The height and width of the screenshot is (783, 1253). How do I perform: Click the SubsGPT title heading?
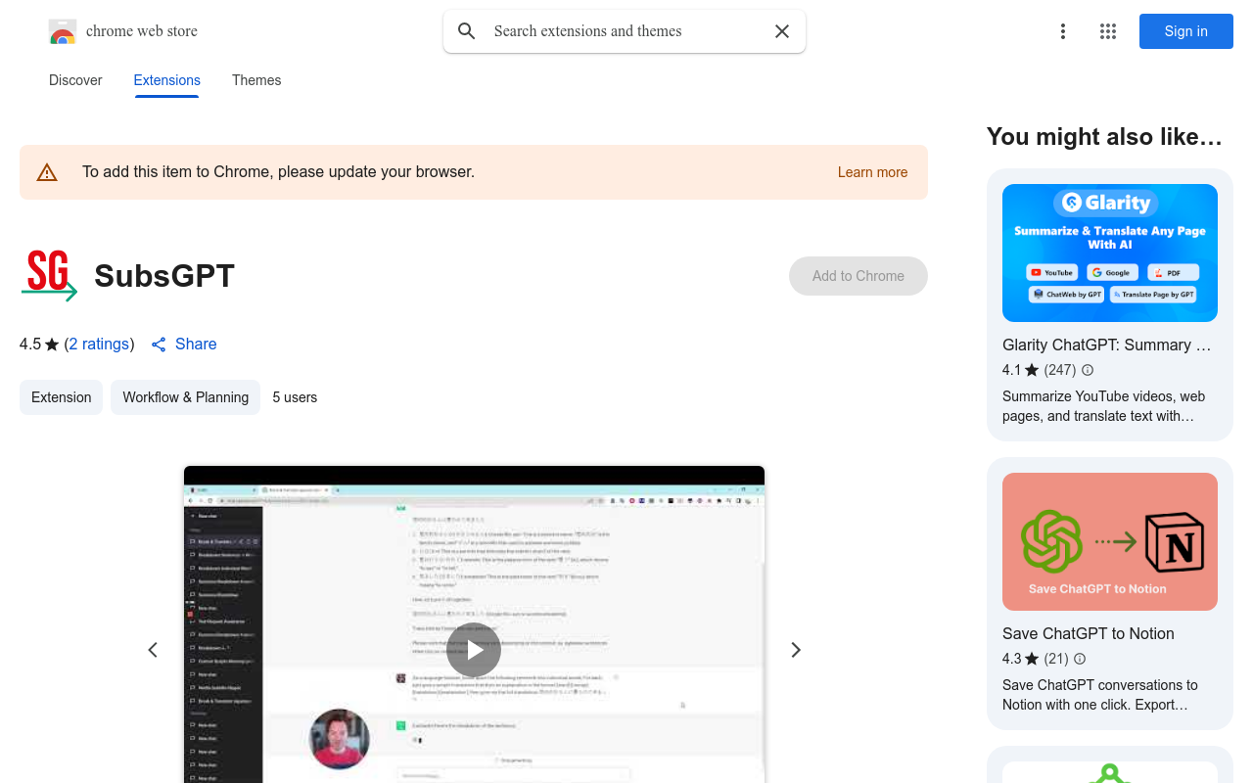[164, 276]
